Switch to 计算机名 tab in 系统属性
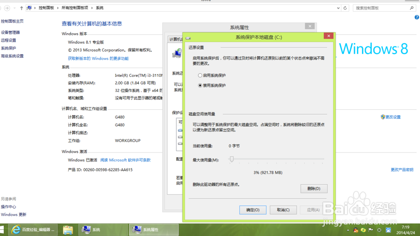The width and height of the screenshot is (420, 236). (176, 39)
